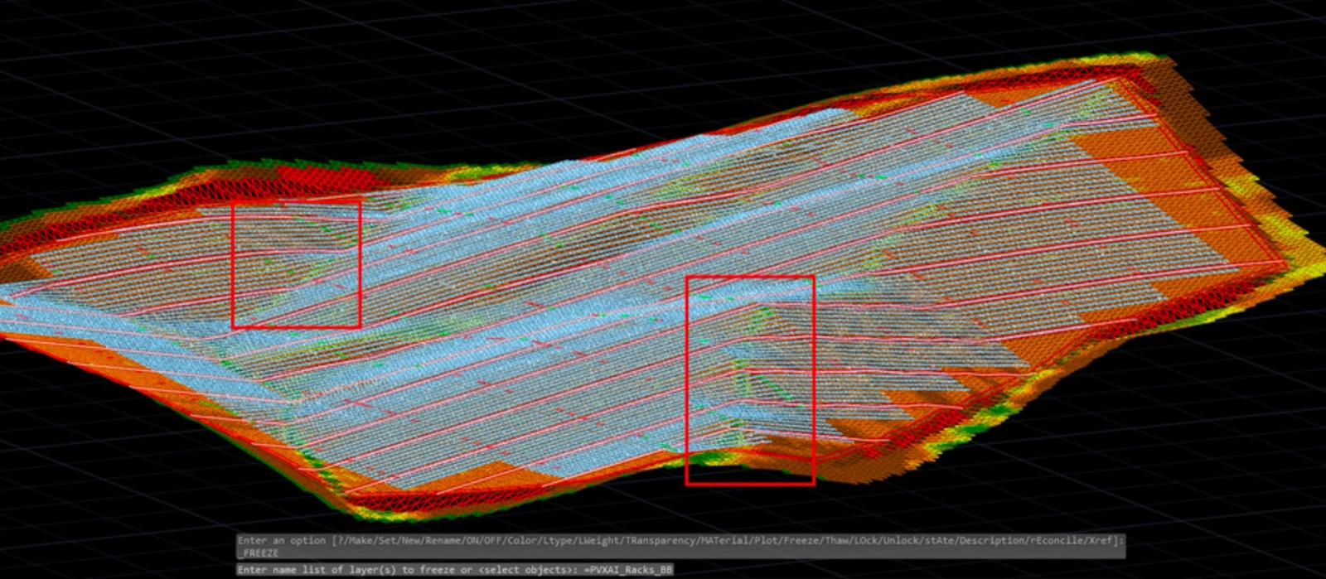Choose the Thaw option in command line
This screenshot has height=579, width=1326.
(x=837, y=541)
